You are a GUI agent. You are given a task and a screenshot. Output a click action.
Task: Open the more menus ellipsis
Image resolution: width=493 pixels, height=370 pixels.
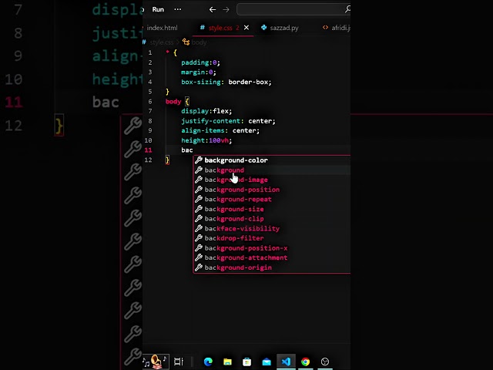(178, 9)
